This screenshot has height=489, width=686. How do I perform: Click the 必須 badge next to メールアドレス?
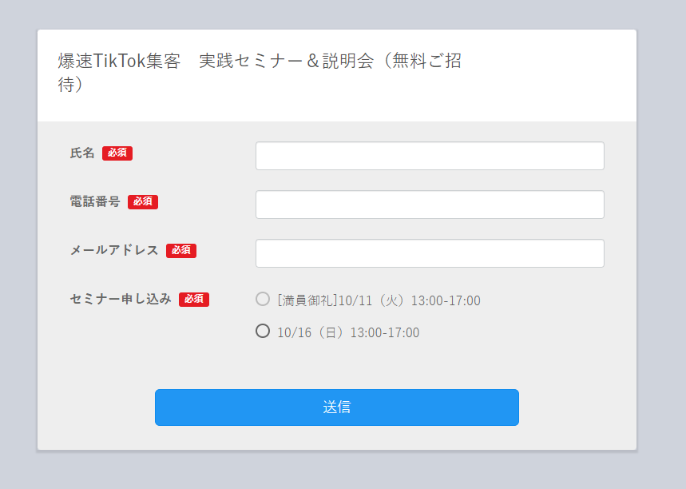(181, 250)
